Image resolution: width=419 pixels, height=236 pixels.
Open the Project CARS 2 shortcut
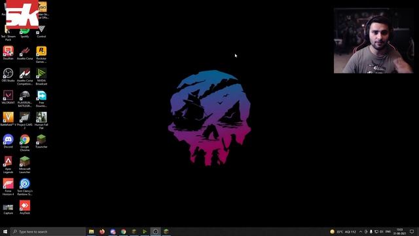tap(25, 121)
